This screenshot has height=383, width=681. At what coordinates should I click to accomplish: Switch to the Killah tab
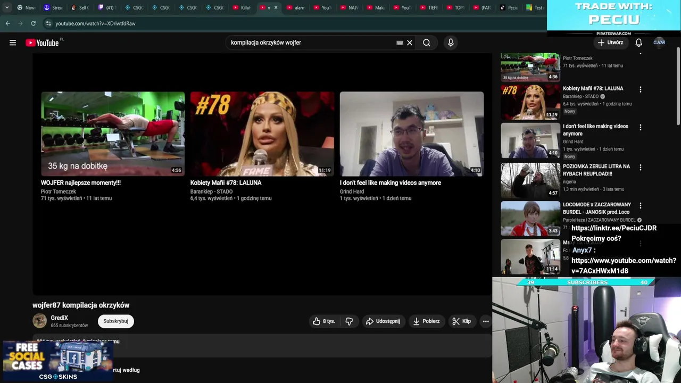pyautogui.click(x=243, y=7)
